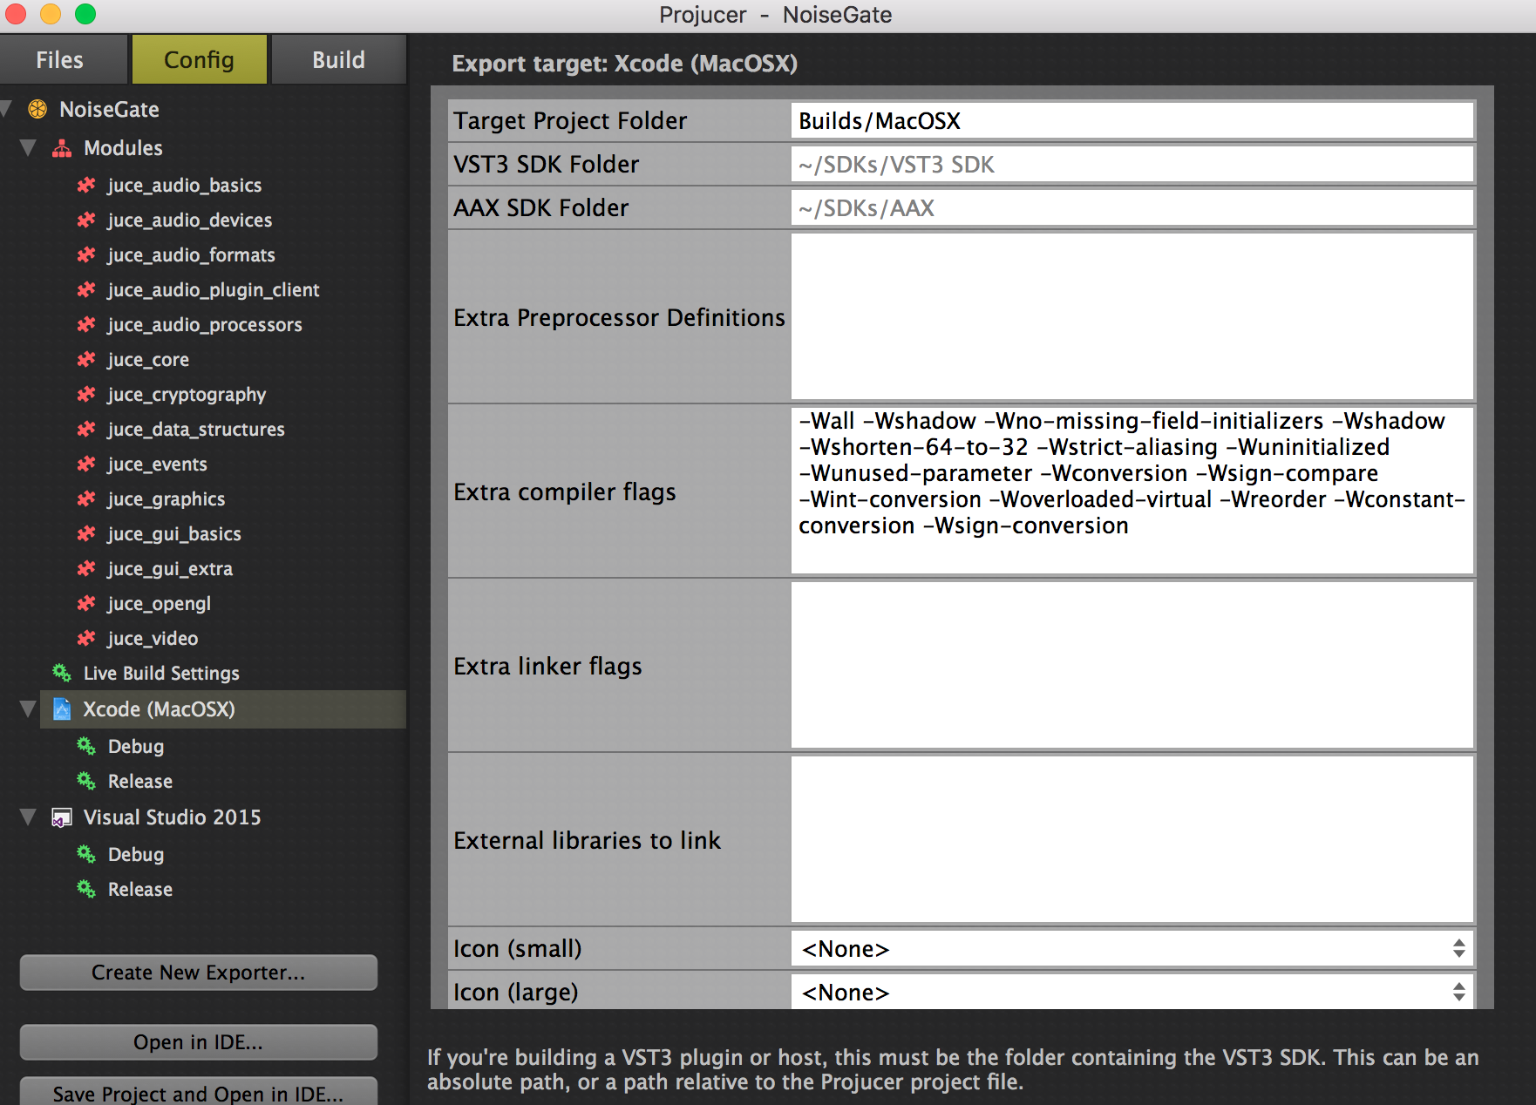The height and width of the screenshot is (1105, 1536).
Task: Click the Xcode Release configuration gear icon
Action: pos(86,781)
